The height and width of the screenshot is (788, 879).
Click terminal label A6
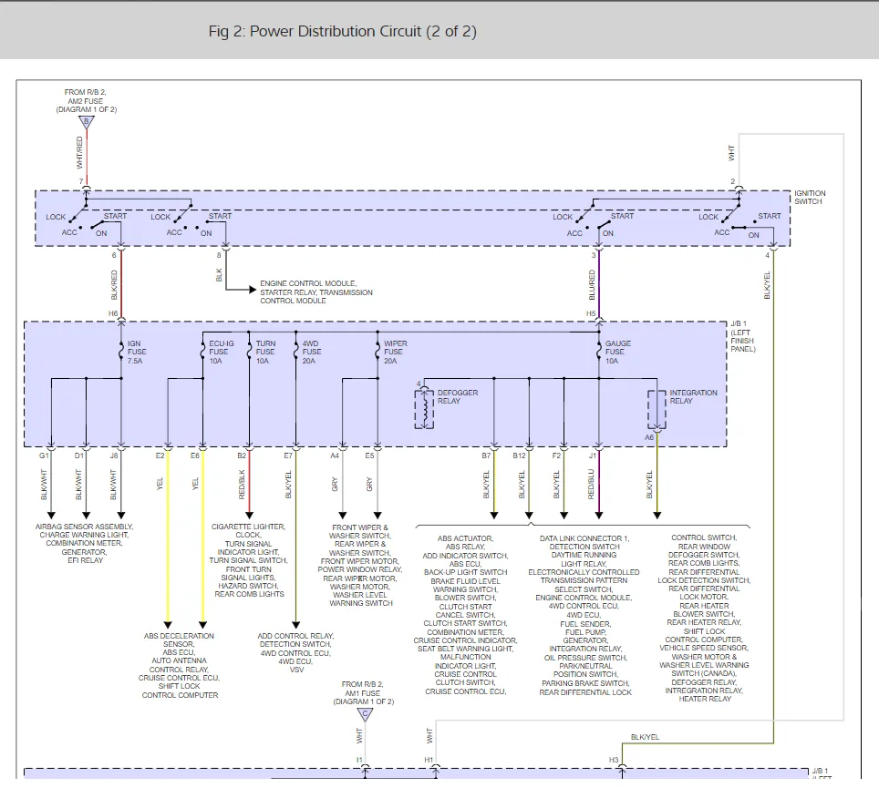pos(649,437)
